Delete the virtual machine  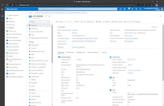(x=99, y=22)
